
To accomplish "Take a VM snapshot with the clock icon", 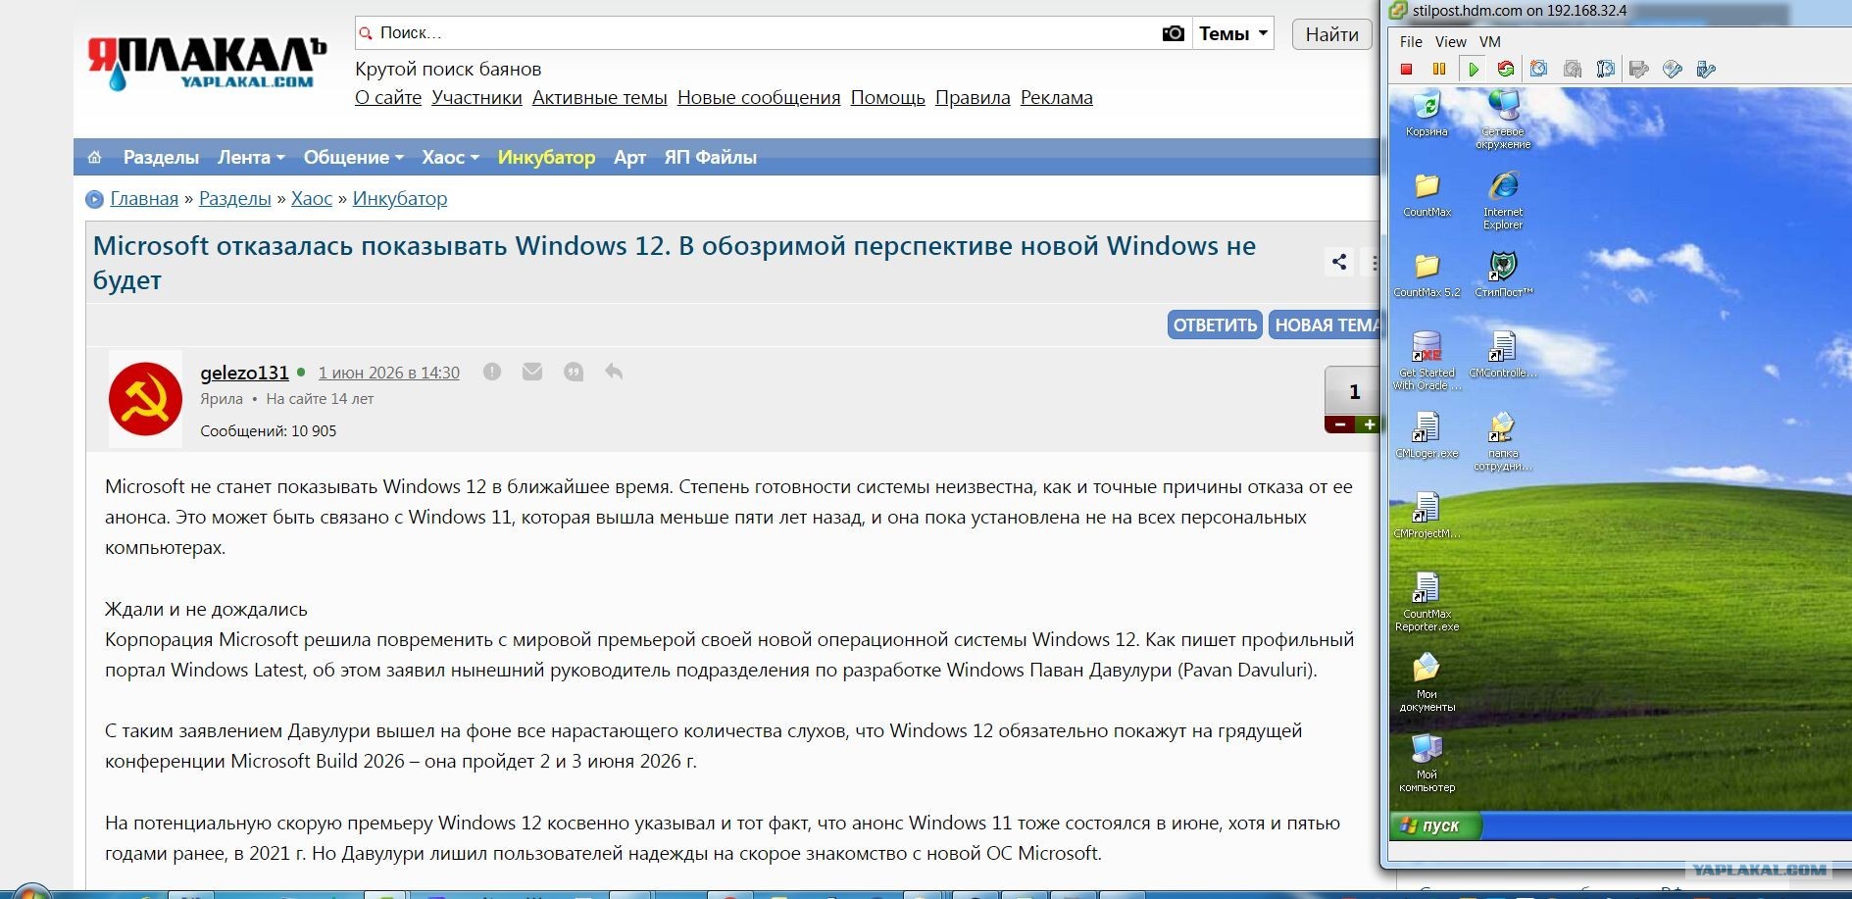I will point(1539,69).
